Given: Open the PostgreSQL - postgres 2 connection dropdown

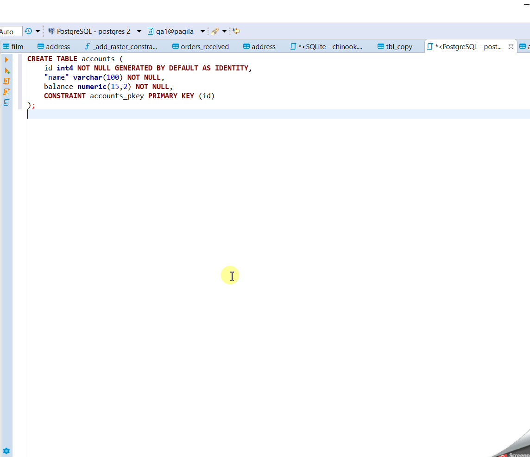Looking at the screenshot, I should (139, 31).
